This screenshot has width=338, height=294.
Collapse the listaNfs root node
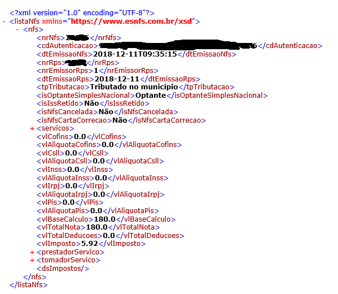point(4,21)
